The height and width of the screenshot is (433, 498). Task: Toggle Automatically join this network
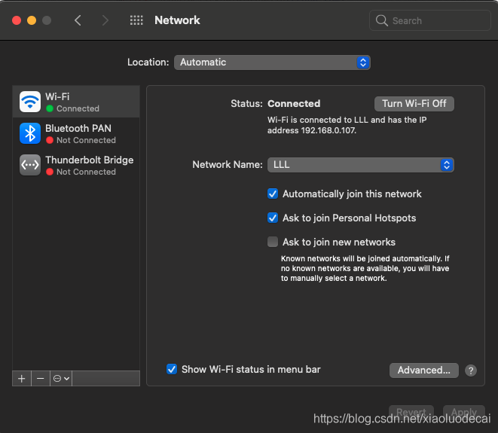click(x=273, y=194)
